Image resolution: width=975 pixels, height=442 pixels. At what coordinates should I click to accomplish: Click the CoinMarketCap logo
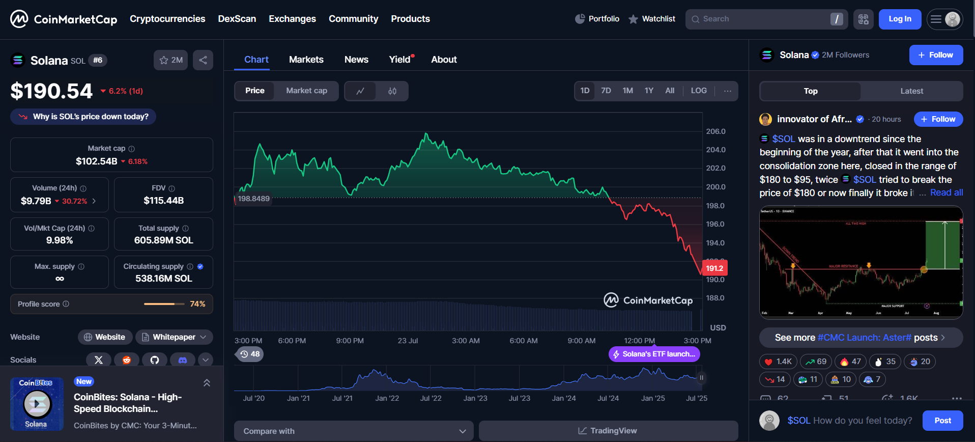[x=64, y=19]
